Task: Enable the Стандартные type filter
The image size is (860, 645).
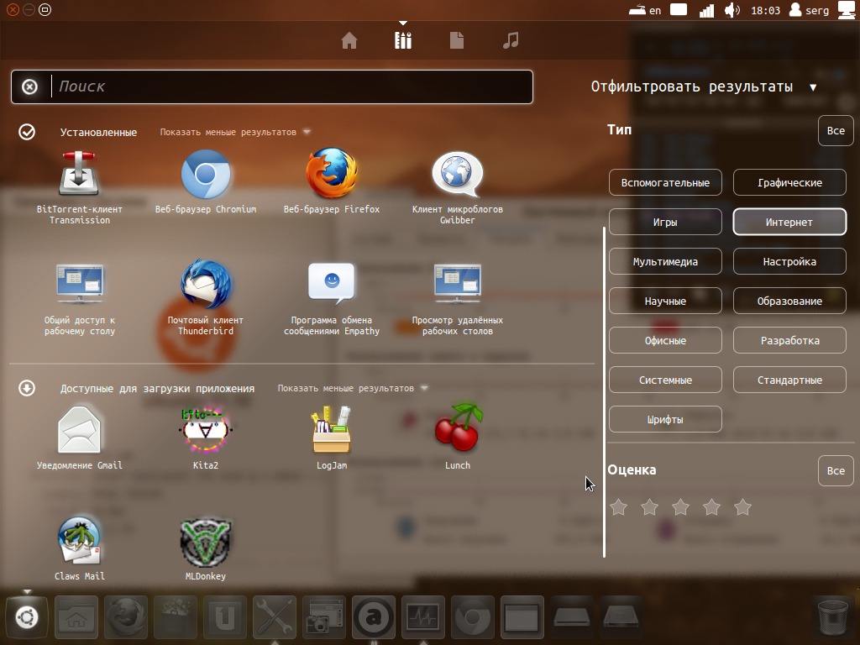Action: pos(789,380)
